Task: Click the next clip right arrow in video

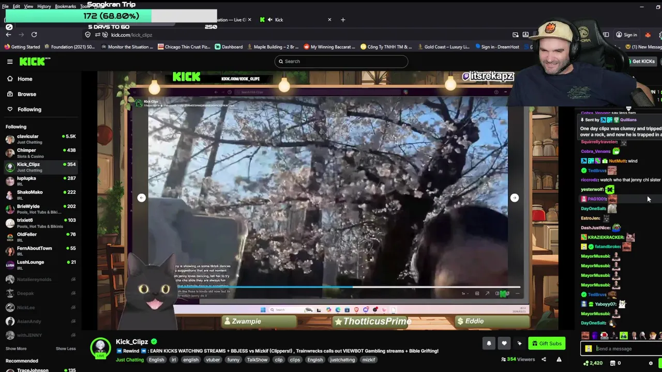Action: pyautogui.click(x=514, y=198)
